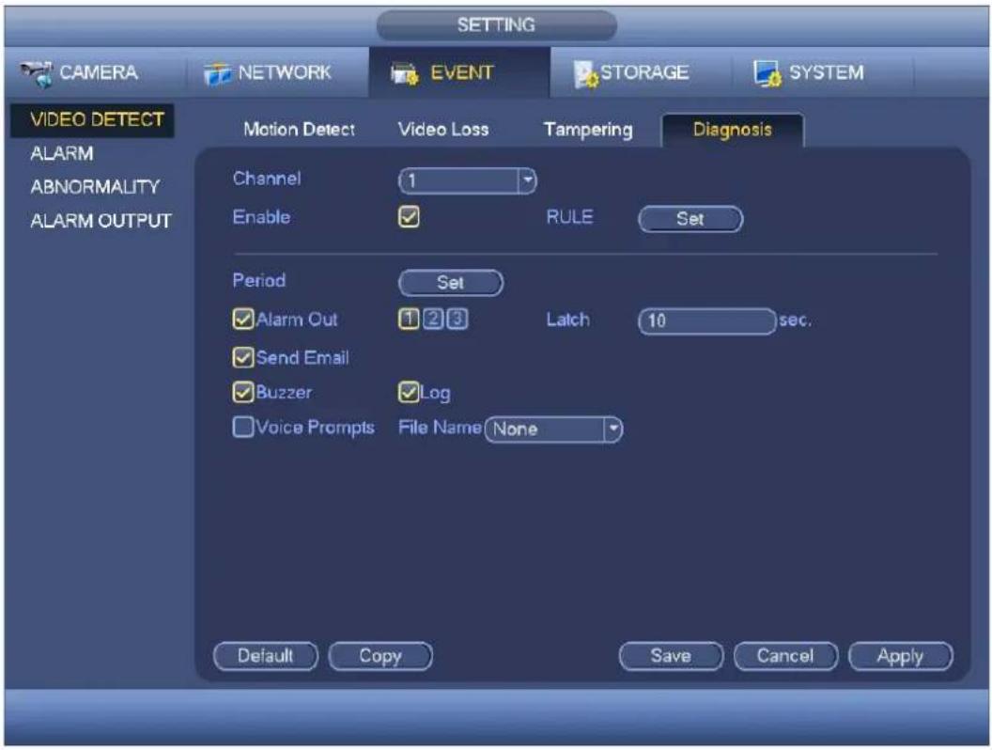Click the CAMERA icon in the top bar
Viewport: 992px width, 750px height.
click(x=36, y=73)
